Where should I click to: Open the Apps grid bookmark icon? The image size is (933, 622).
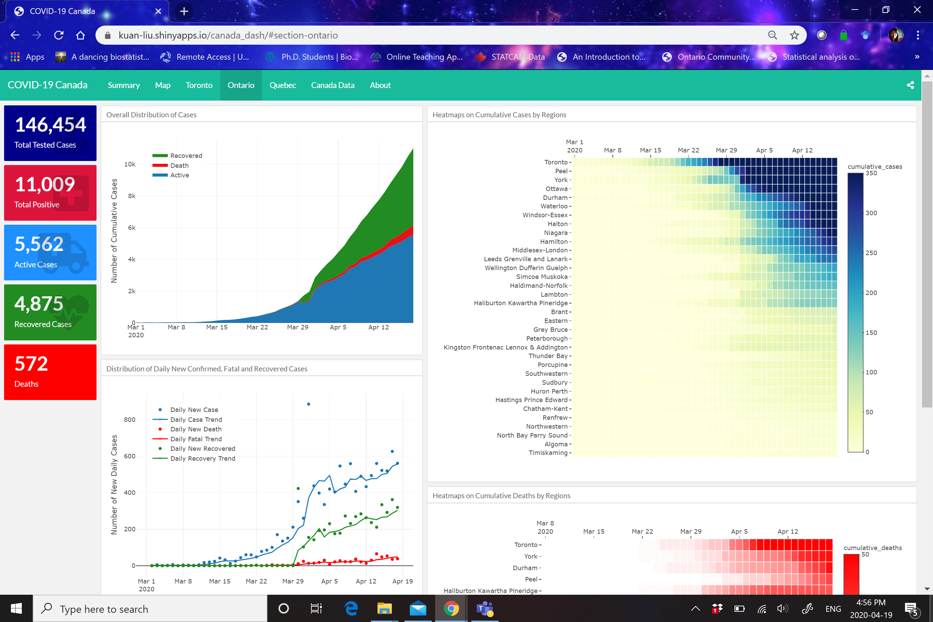pyautogui.click(x=15, y=57)
